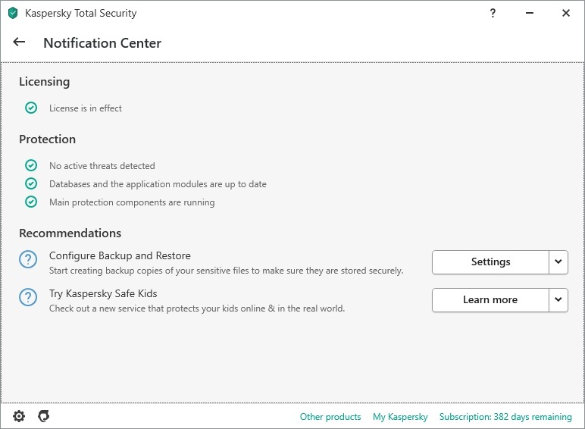Image resolution: width=585 pixels, height=429 pixels.
Task: Click Subscription 382 days remaining link
Action: point(505,417)
